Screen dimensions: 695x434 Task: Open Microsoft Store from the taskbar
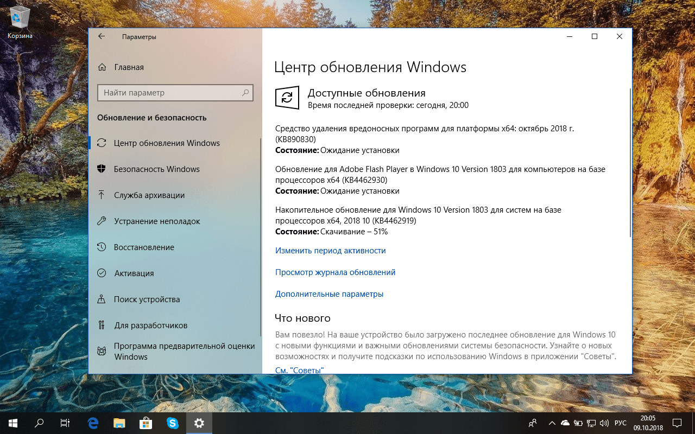pos(146,423)
